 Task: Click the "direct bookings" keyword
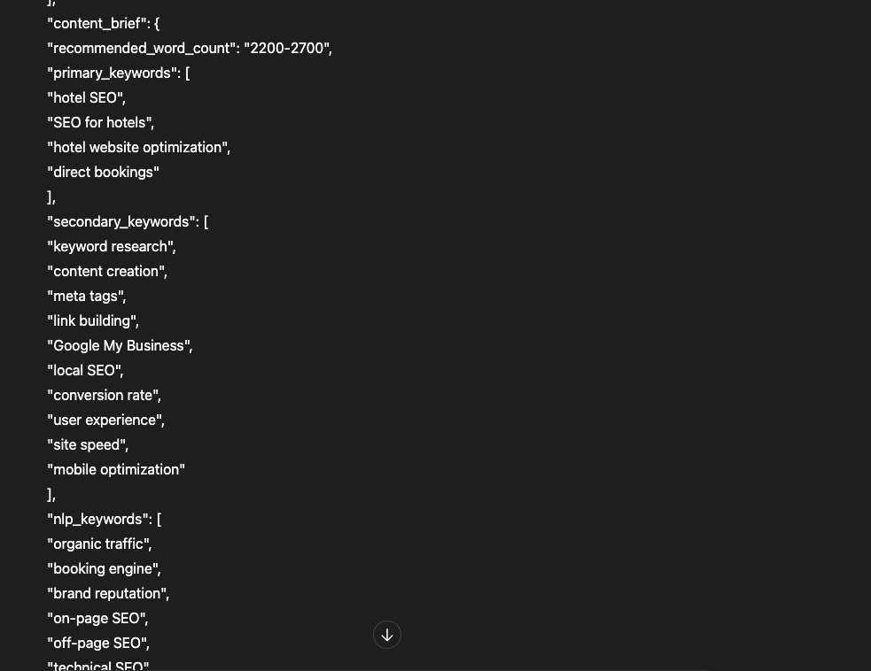click(x=103, y=173)
